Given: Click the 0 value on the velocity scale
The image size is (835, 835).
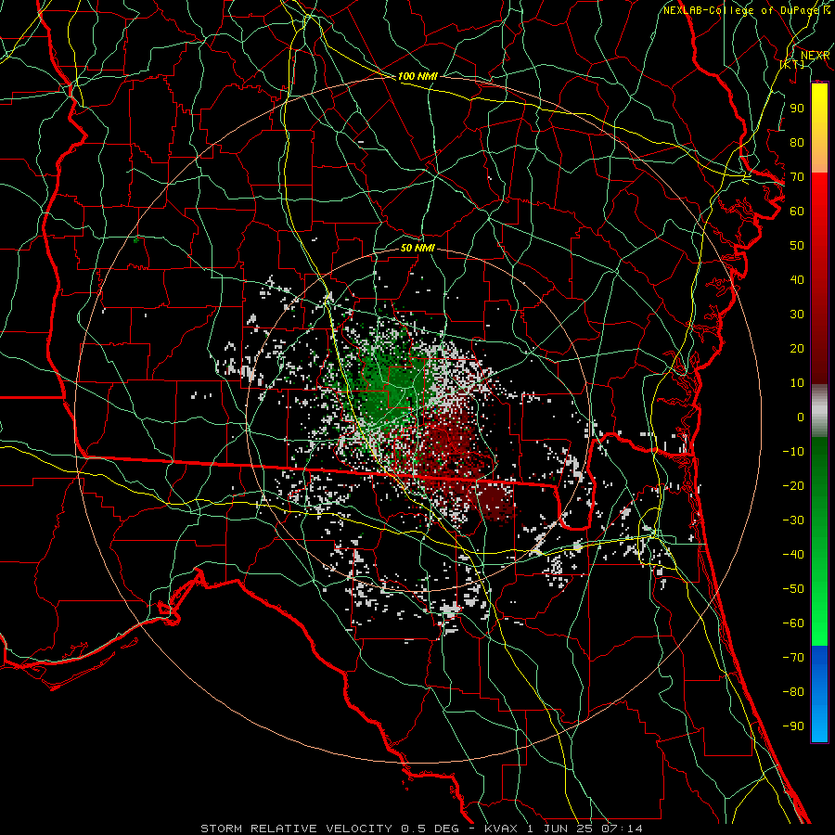Looking at the screenshot, I should [801, 417].
